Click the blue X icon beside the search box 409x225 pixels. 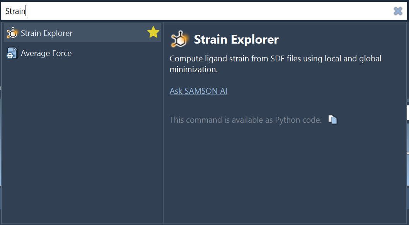[x=398, y=11]
